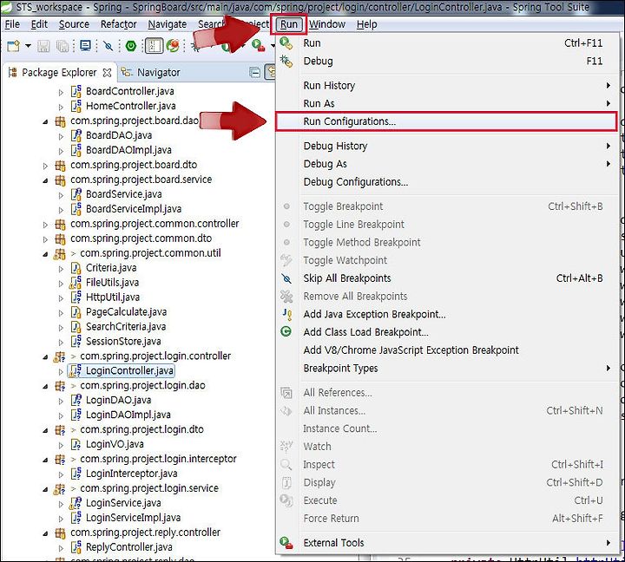Image resolution: width=625 pixels, height=562 pixels.
Task: Open the Debug As submenu
Action: [447, 164]
